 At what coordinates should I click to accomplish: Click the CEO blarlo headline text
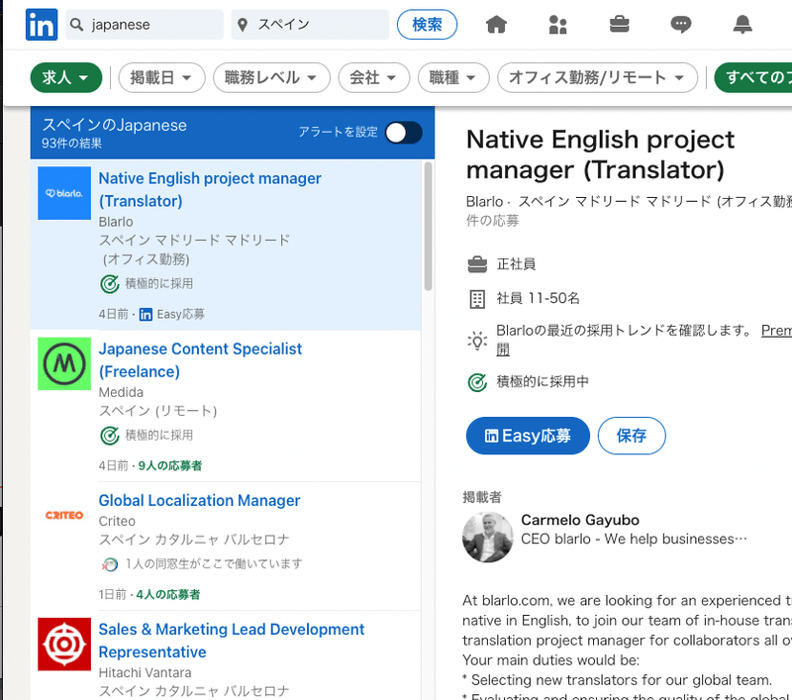[634, 539]
